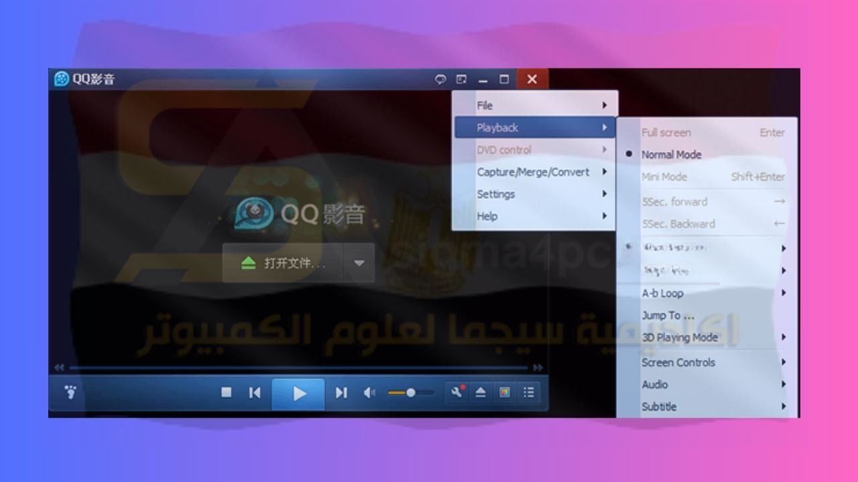Click the fast-forward arrows right of seek bar
858x482 pixels.
(x=538, y=368)
